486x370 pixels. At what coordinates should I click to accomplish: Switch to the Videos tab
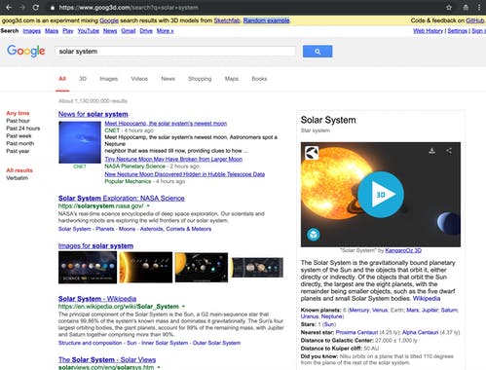pos(139,79)
